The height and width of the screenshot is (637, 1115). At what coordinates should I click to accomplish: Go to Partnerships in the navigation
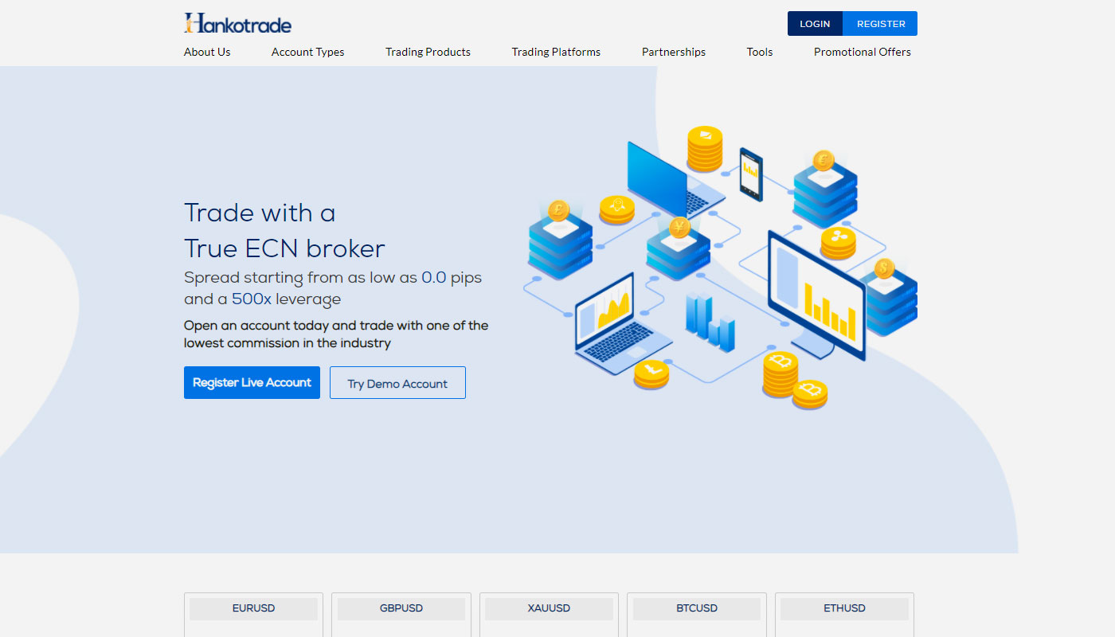[x=673, y=52]
